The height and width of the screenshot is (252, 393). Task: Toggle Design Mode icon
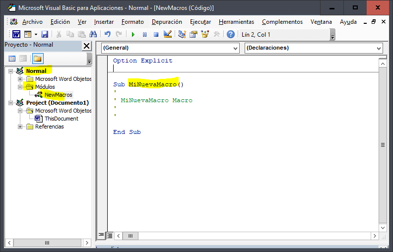point(167,34)
